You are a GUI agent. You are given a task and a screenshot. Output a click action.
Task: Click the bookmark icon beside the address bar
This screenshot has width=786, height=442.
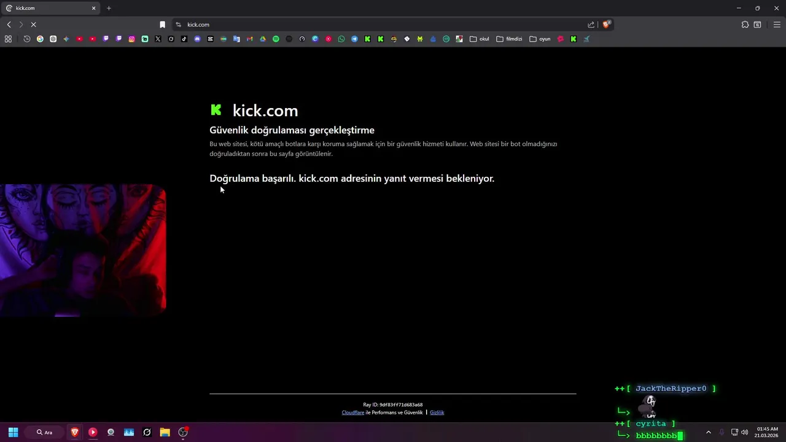[162, 25]
